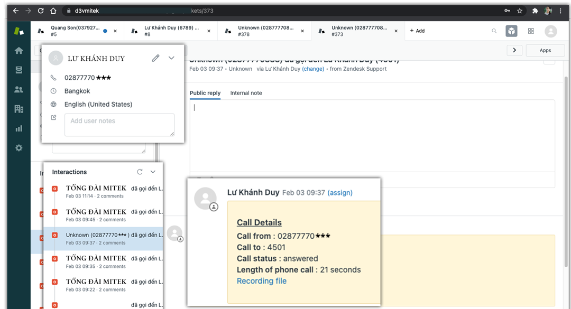The image size is (571, 309).
Task: Click the Recording file link
Action: pyautogui.click(x=261, y=281)
